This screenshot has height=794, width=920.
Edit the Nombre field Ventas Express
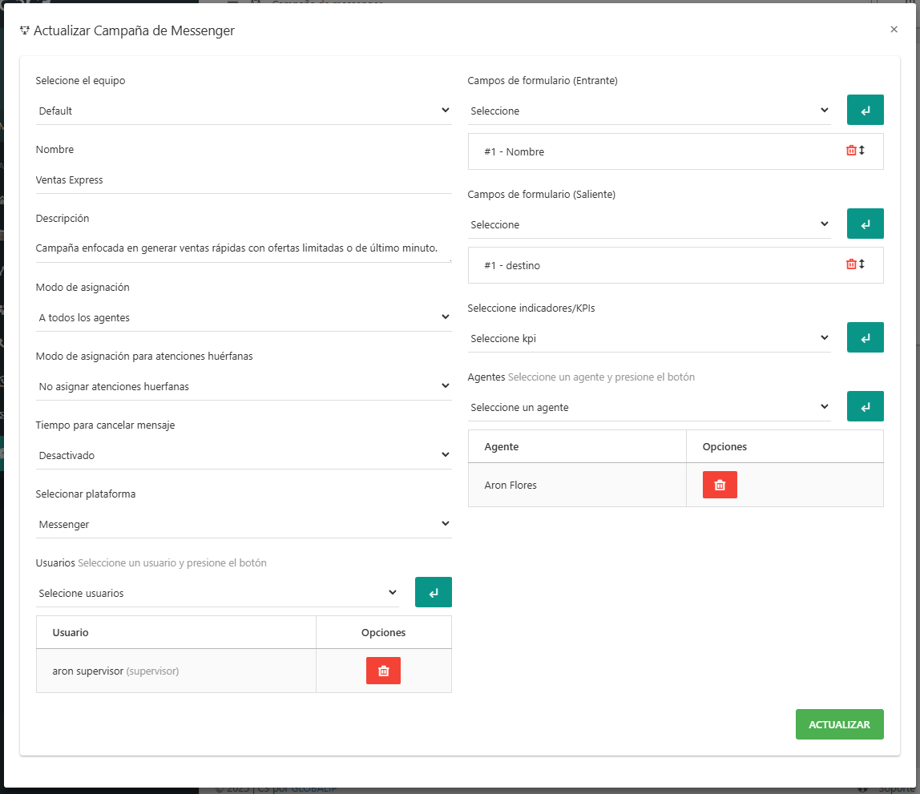tap(244, 180)
